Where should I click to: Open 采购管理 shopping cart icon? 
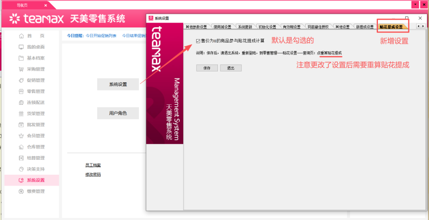(x=21, y=69)
